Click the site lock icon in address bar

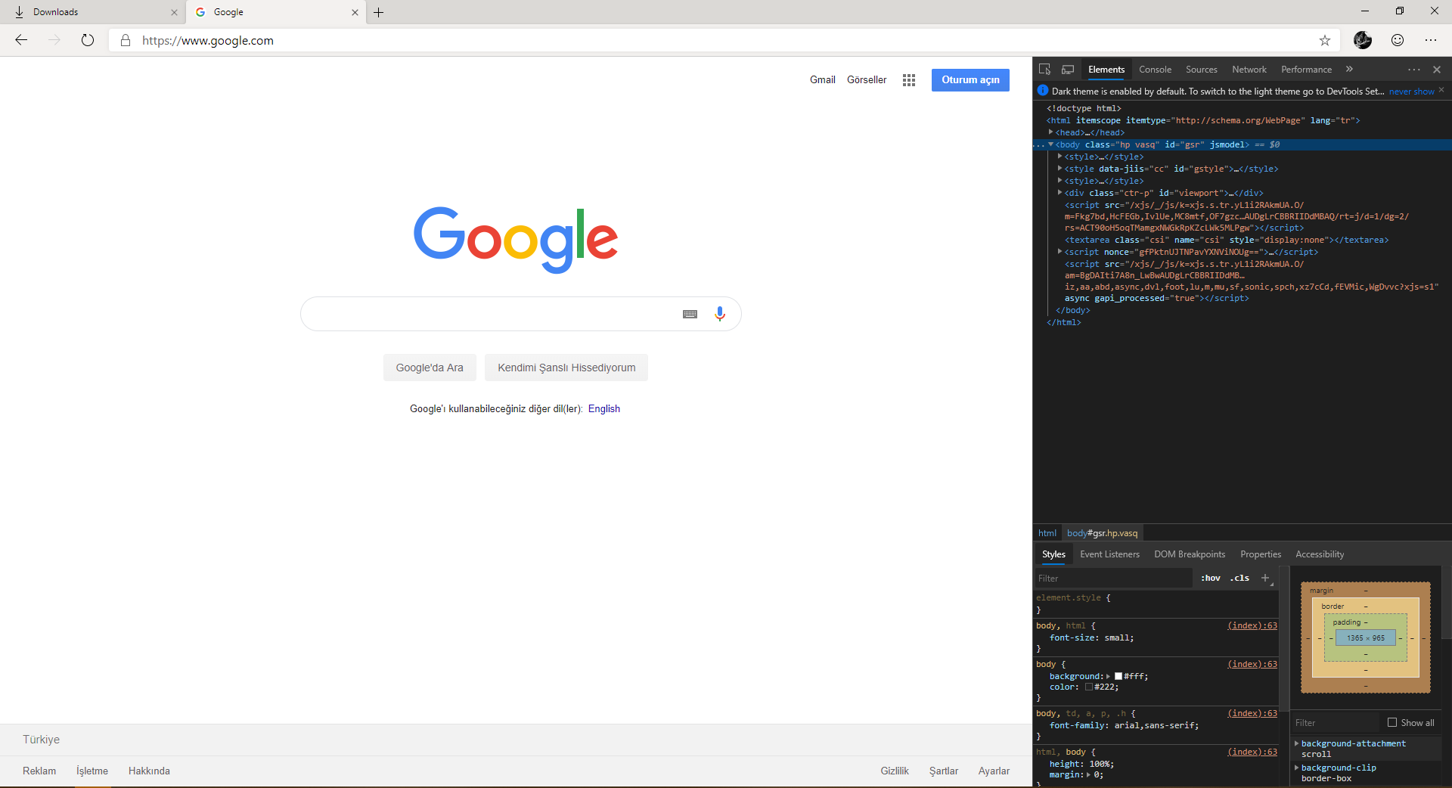[126, 40]
